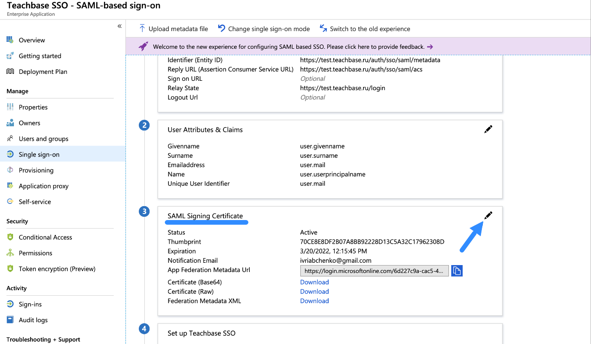Select Single sign-on in the sidebar
Screen dimensions: 591x344
(39, 154)
